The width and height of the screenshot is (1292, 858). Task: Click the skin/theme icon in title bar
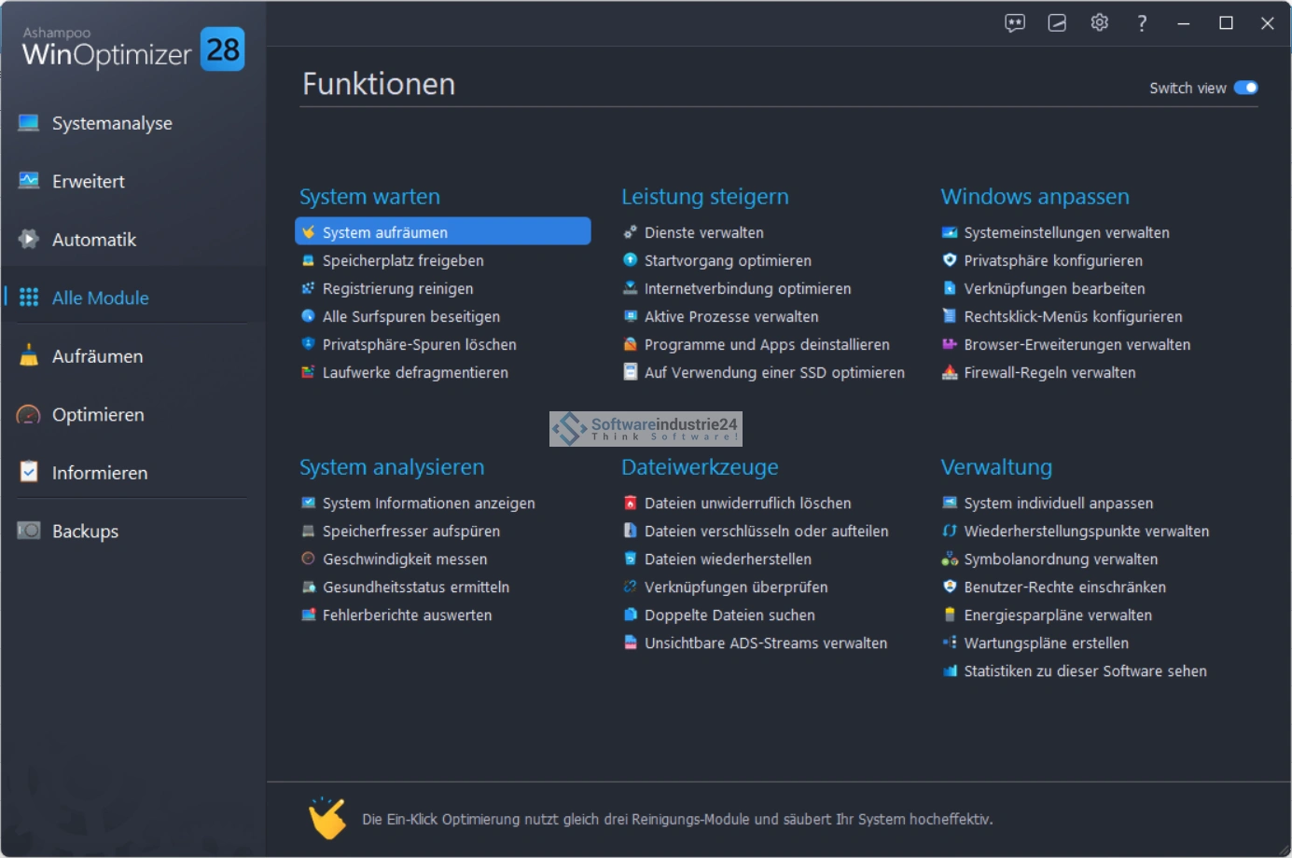1057,23
